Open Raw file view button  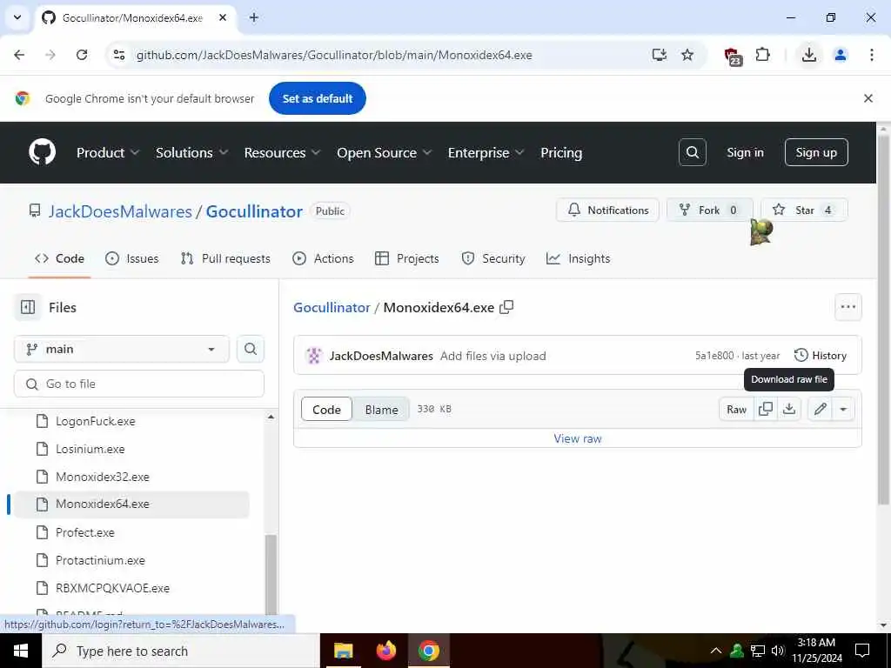click(x=736, y=409)
